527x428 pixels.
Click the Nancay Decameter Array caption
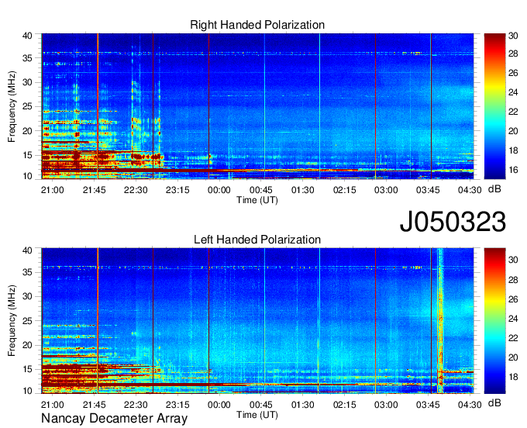tap(114, 419)
